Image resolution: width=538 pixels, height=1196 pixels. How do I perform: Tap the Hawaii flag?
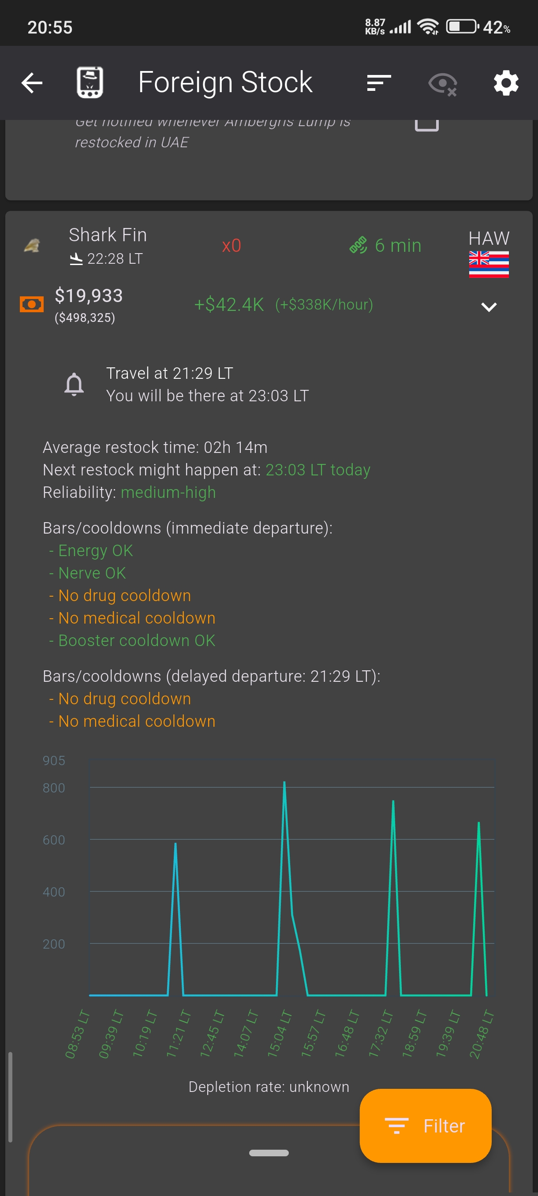[488, 264]
